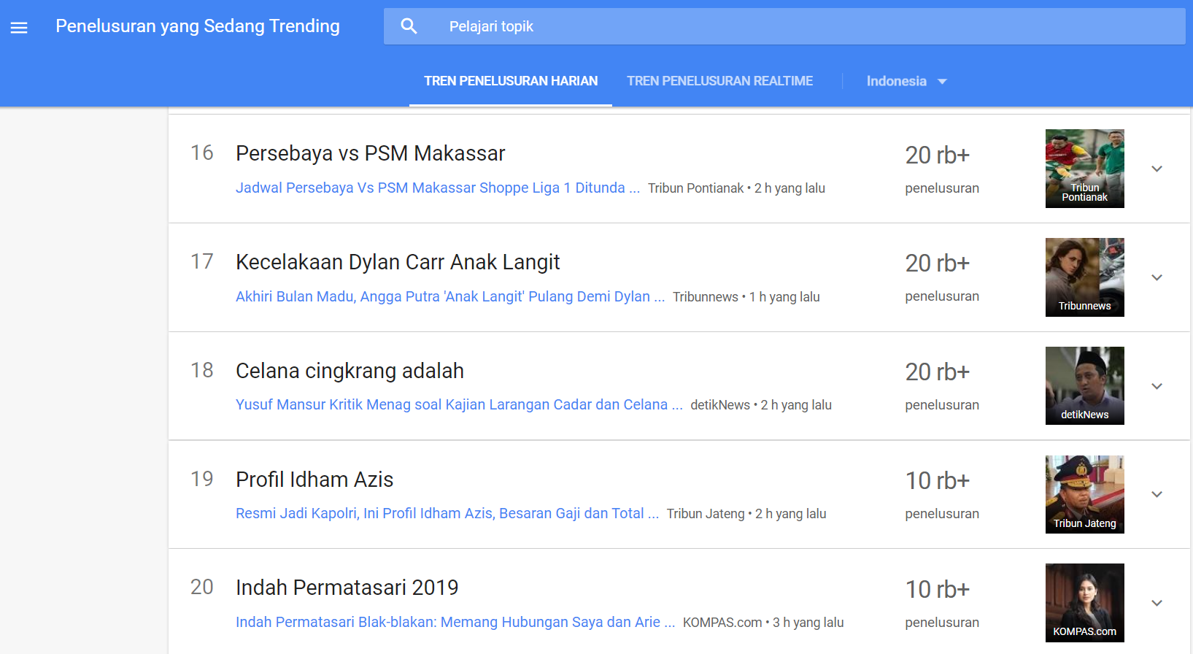1193x654 pixels.
Task: Open 'Indah Permatasari Blak-blakan' article link
Action: (455, 622)
